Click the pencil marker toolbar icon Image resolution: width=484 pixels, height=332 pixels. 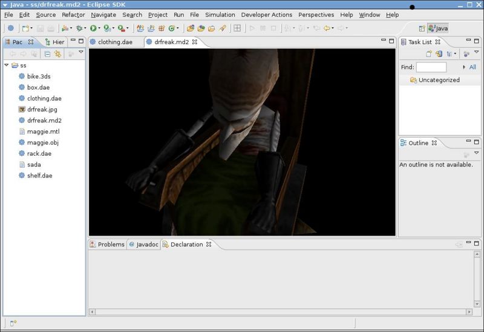point(222,28)
